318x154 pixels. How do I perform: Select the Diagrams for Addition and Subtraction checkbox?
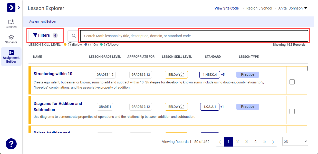tap(292, 111)
